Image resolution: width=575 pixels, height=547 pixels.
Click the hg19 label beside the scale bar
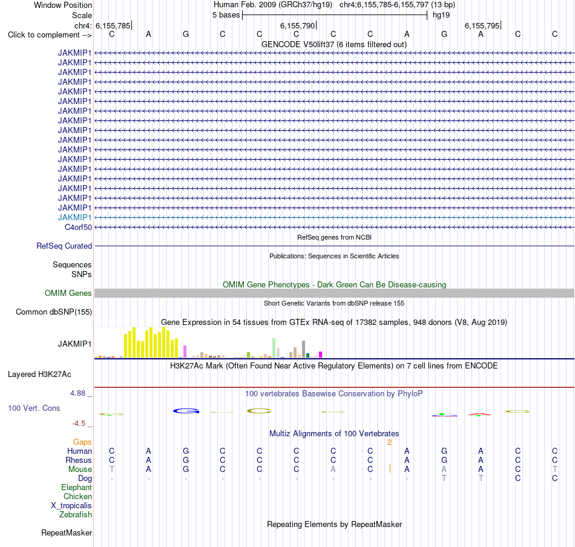(x=441, y=15)
